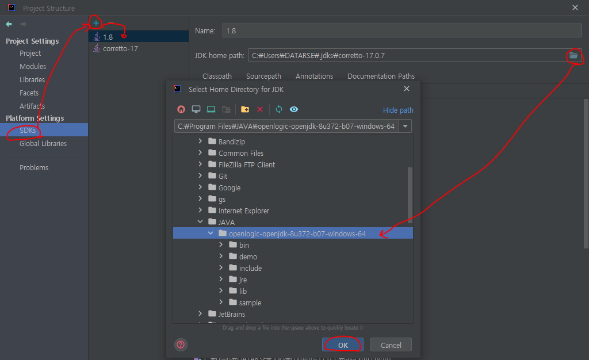Image resolution: width=589 pixels, height=360 pixels.
Task: Expand the Internet Explorer folder
Action: tap(200, 210)
